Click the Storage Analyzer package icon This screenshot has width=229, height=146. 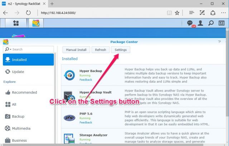pos(69,138)
